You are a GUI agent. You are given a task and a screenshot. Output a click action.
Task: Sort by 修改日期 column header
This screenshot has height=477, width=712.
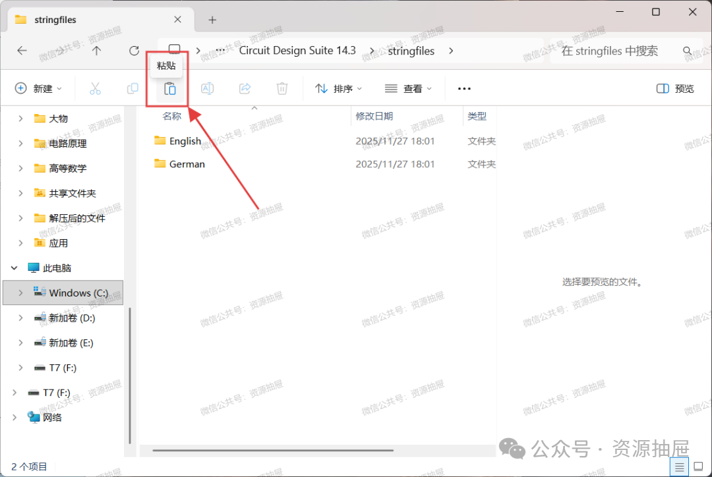pyautogui.click(x=374, y=116)
